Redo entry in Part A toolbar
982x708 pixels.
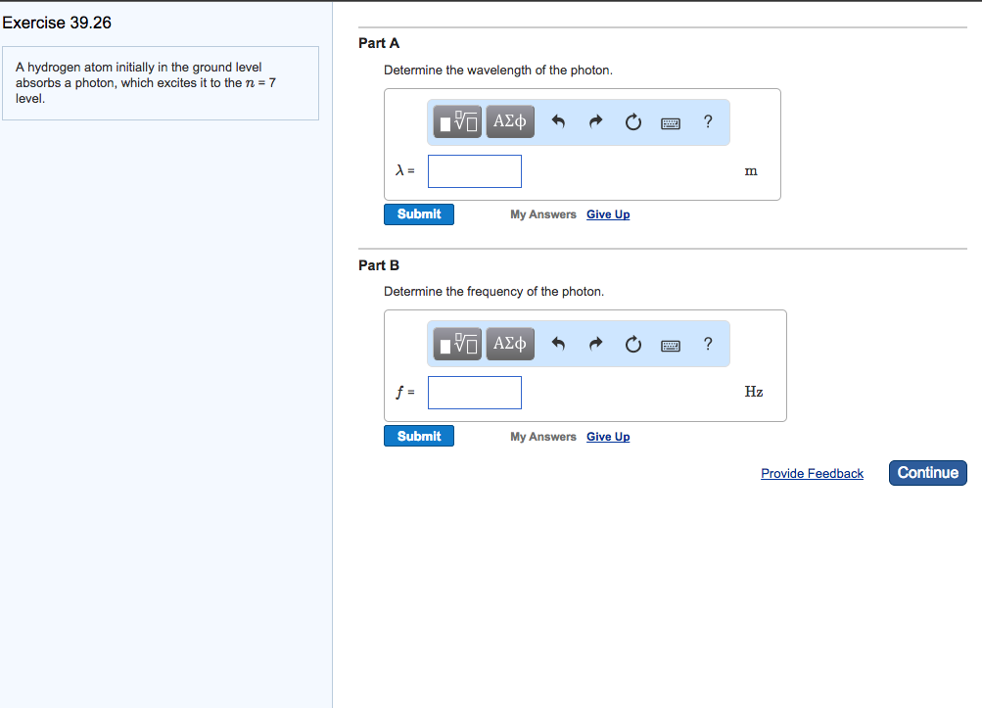tap(595, 121)
